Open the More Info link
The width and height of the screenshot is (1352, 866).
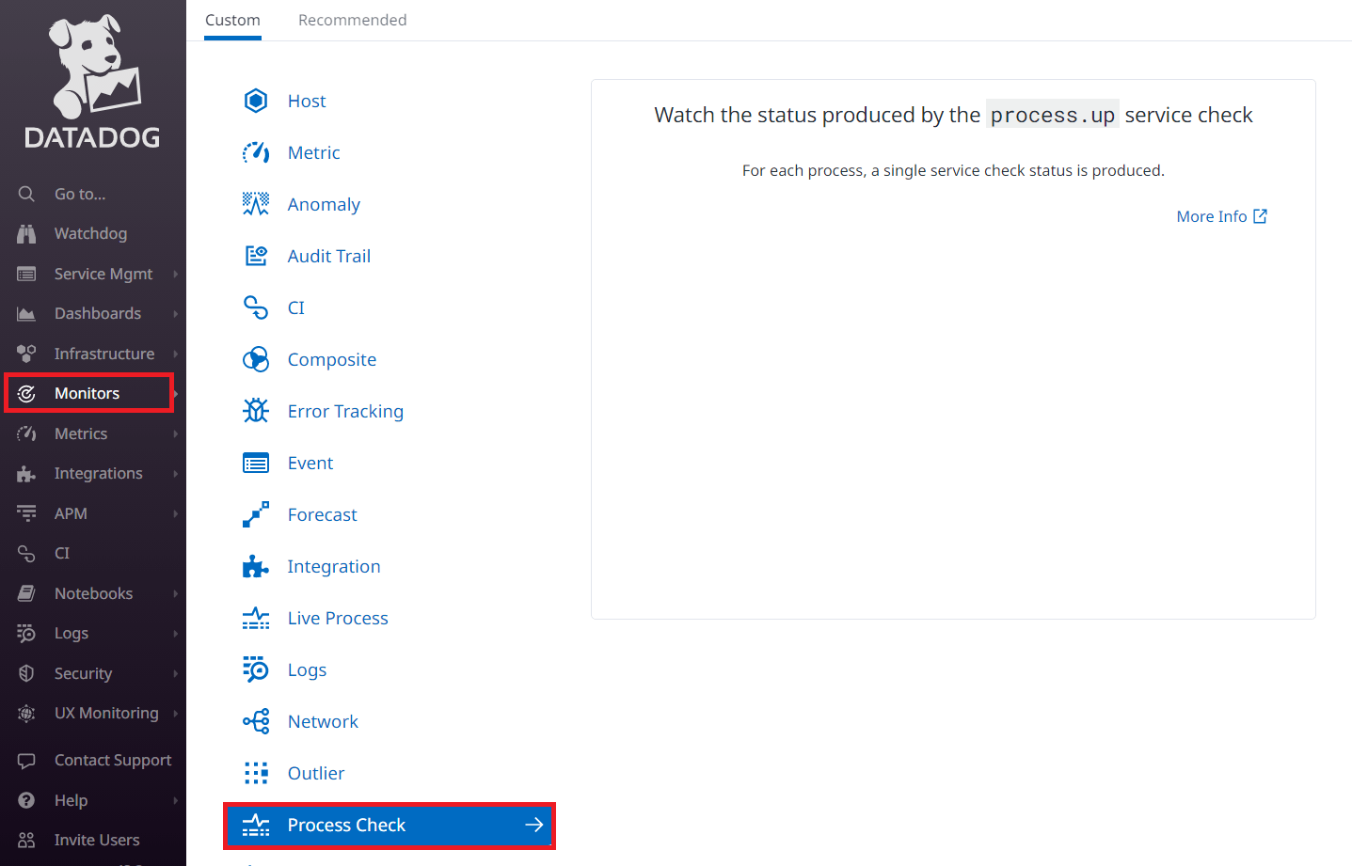click(x=1222, y=216)
